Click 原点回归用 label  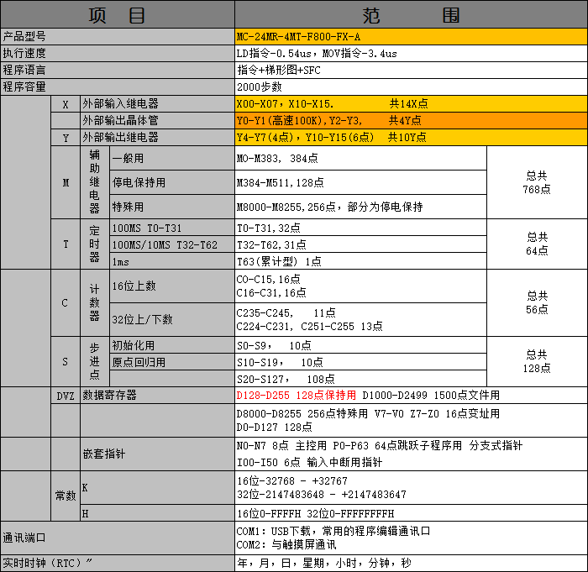[172, 362]
